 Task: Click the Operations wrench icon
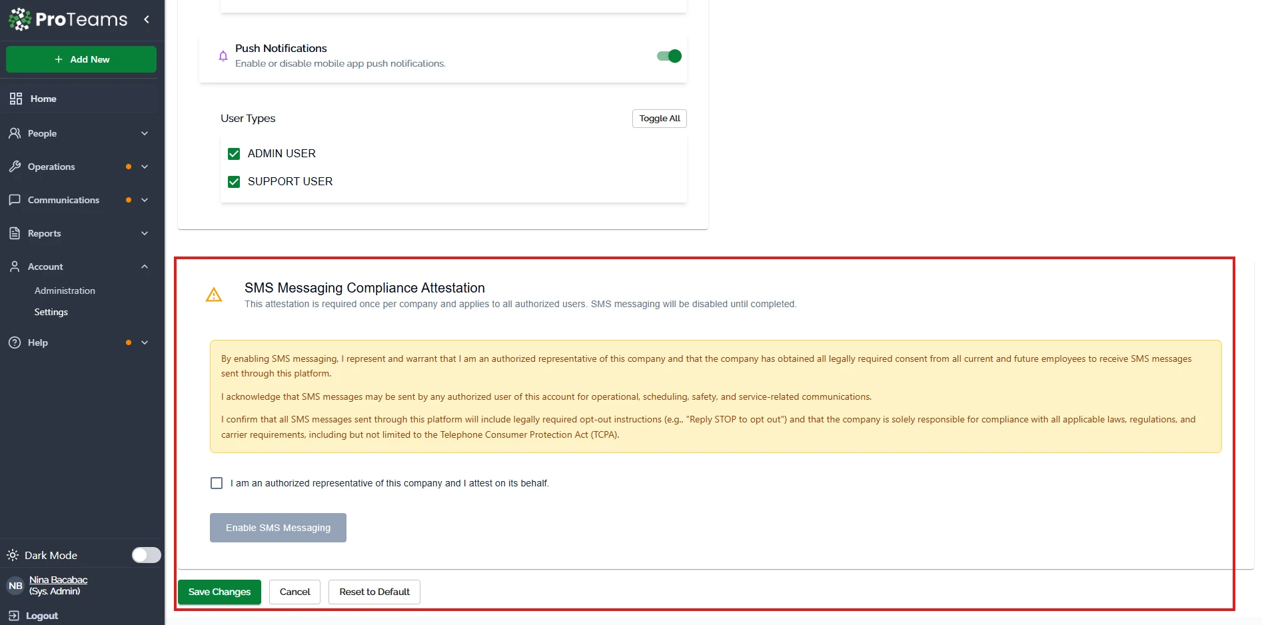coord(15,167)
